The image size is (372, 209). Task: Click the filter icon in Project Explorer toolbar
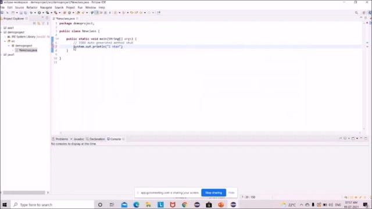(x=43, y=23)
